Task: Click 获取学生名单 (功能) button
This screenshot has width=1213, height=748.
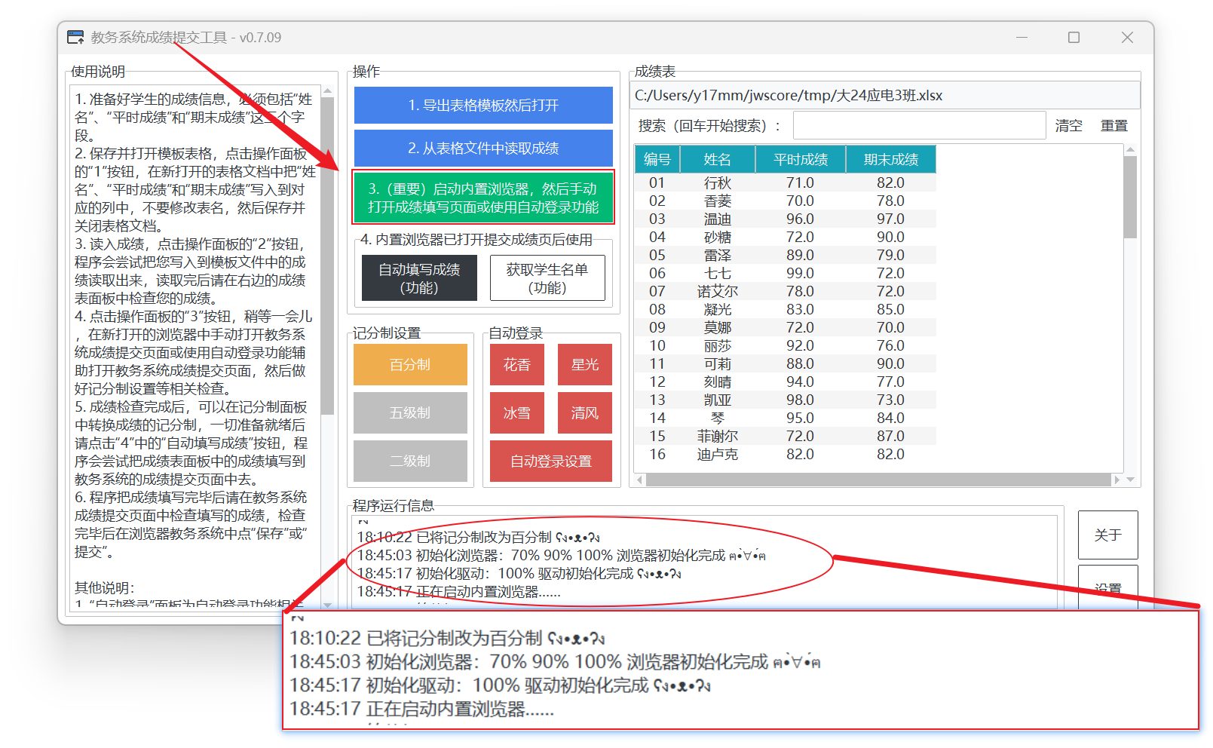Action: (547, 277)
